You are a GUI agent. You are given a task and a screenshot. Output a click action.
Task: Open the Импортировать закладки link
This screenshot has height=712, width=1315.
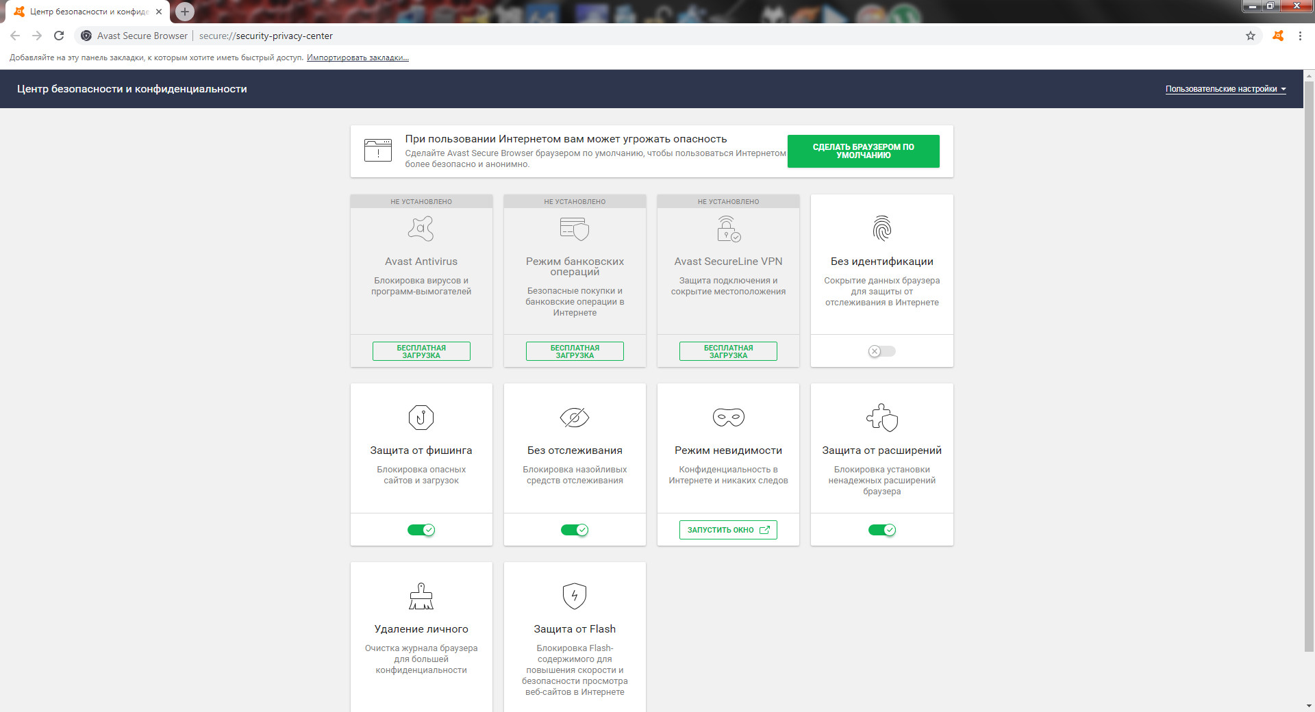[x=358, y=58]
